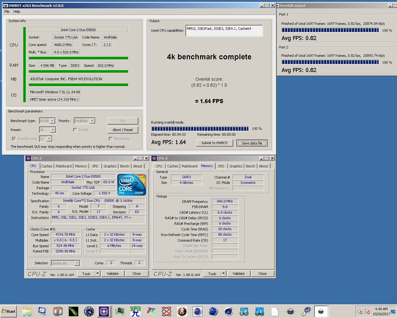The width and height of the screenshot is (397, 318).
Task: Open the Cinema 4D sphere taskbar icon
Action: pos(229,311)
